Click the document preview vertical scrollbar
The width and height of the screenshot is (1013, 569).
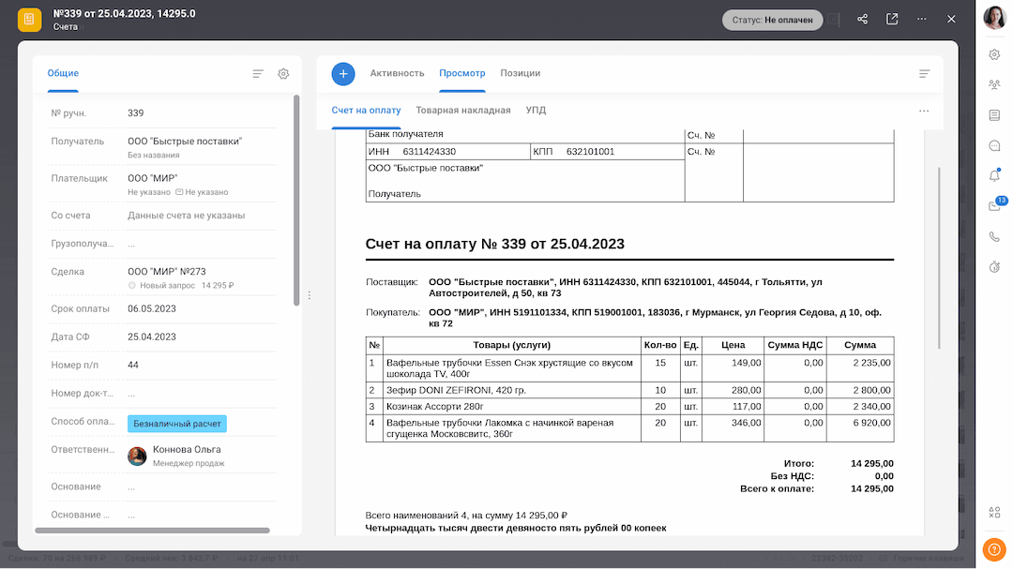coord(939,259)
